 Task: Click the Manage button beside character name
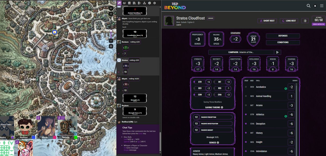211,18
